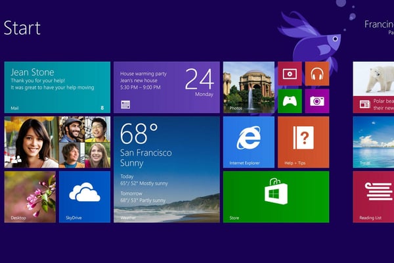Click the Francine user account name
This screenshot has height=263, width=394.
pyautogui.click(x=379, y=24)
